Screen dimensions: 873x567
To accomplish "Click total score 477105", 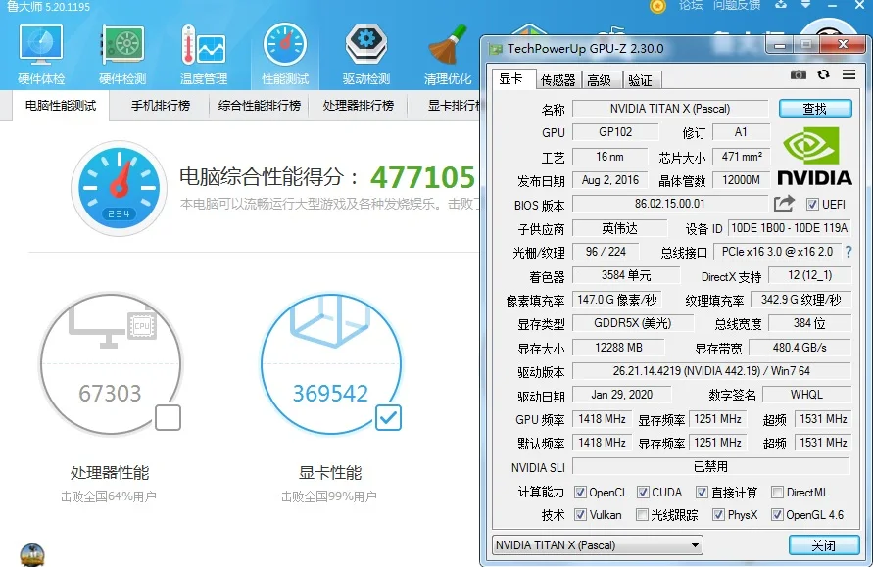I will coord(423,177).
